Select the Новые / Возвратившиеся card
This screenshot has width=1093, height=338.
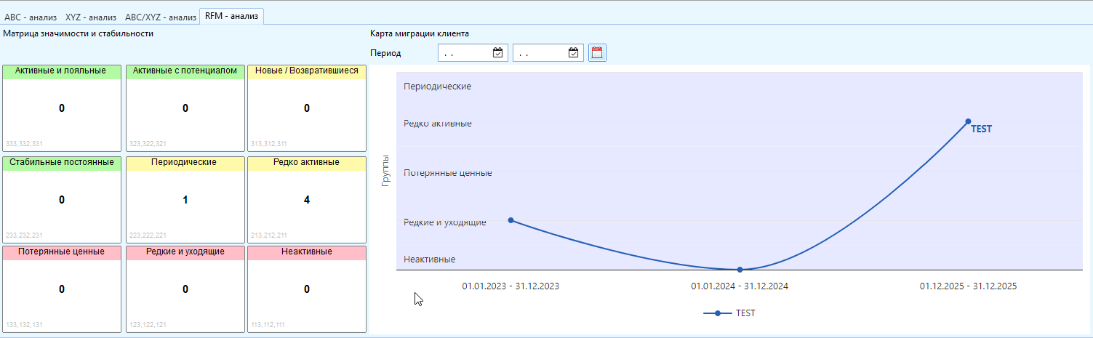point(307,108)
